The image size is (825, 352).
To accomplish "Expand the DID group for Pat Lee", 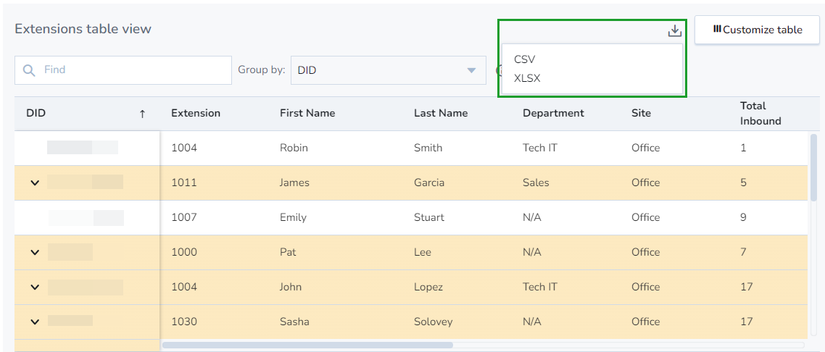I will click(35, 252).
